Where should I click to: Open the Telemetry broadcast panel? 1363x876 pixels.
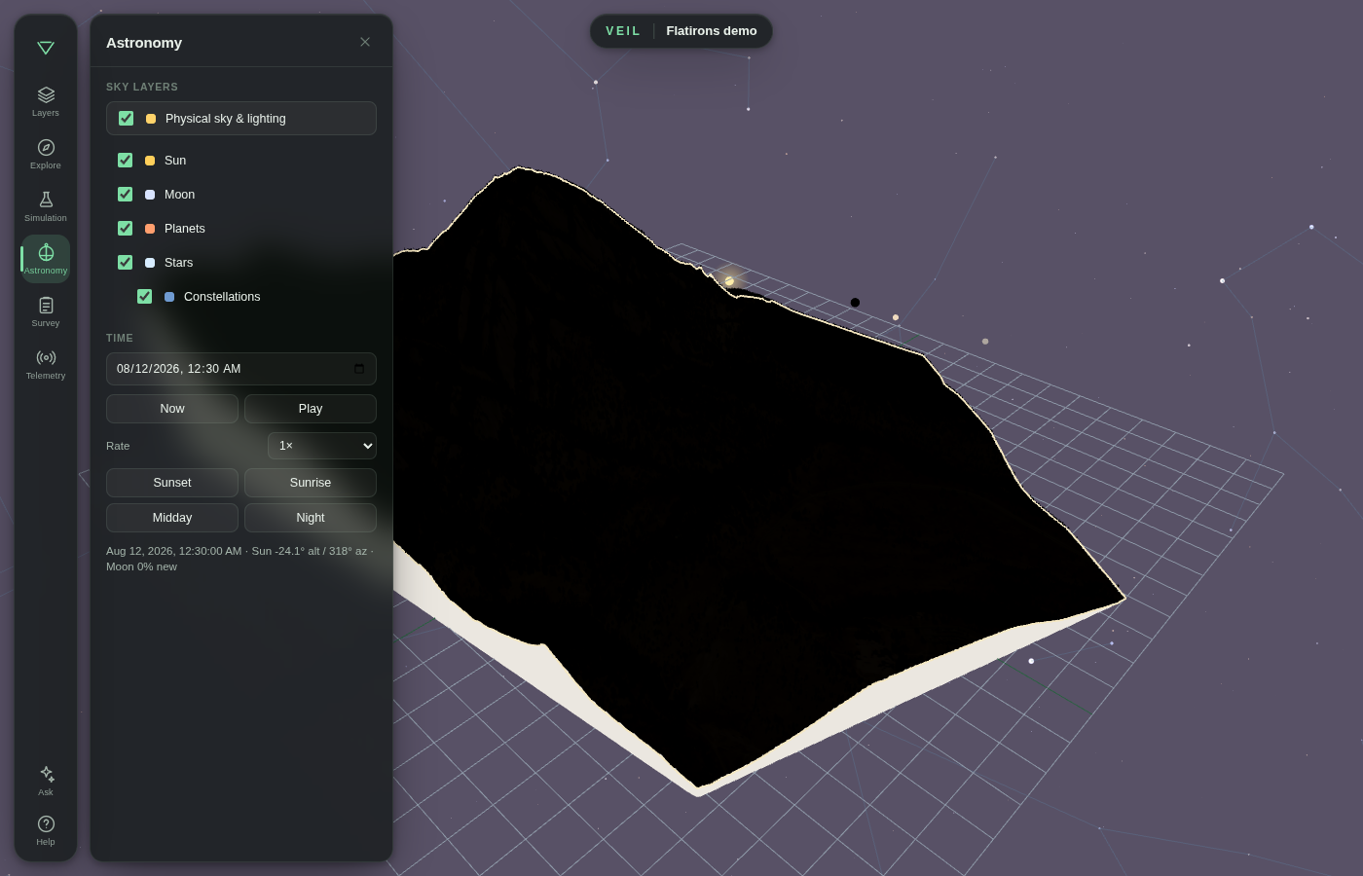click(x=46, y=364)
